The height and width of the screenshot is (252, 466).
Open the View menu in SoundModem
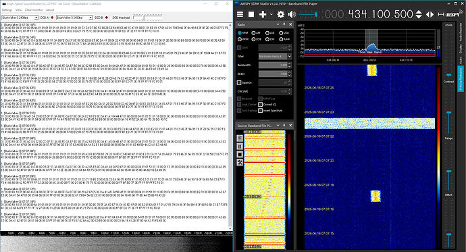coord(18,10)
